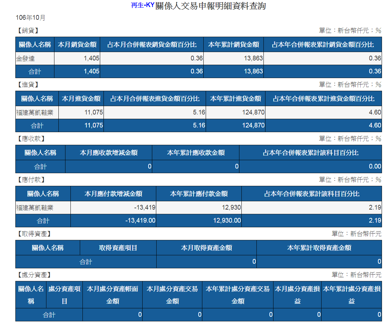Screen dimensions: 391x327
Task: Click the 11,075 value in 福建萬凱鞋業 row
Action: [94, 112]
